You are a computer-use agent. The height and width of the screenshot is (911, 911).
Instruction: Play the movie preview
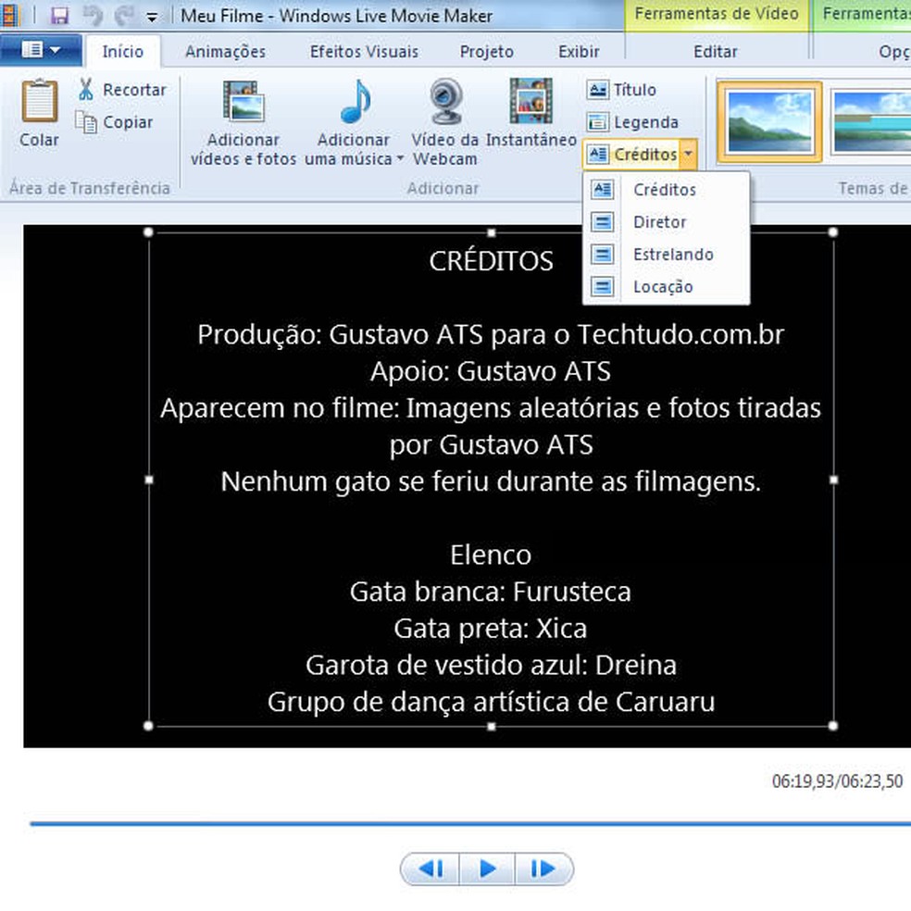point(487,868)
